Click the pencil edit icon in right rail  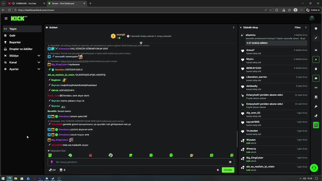tap(316, 38)
